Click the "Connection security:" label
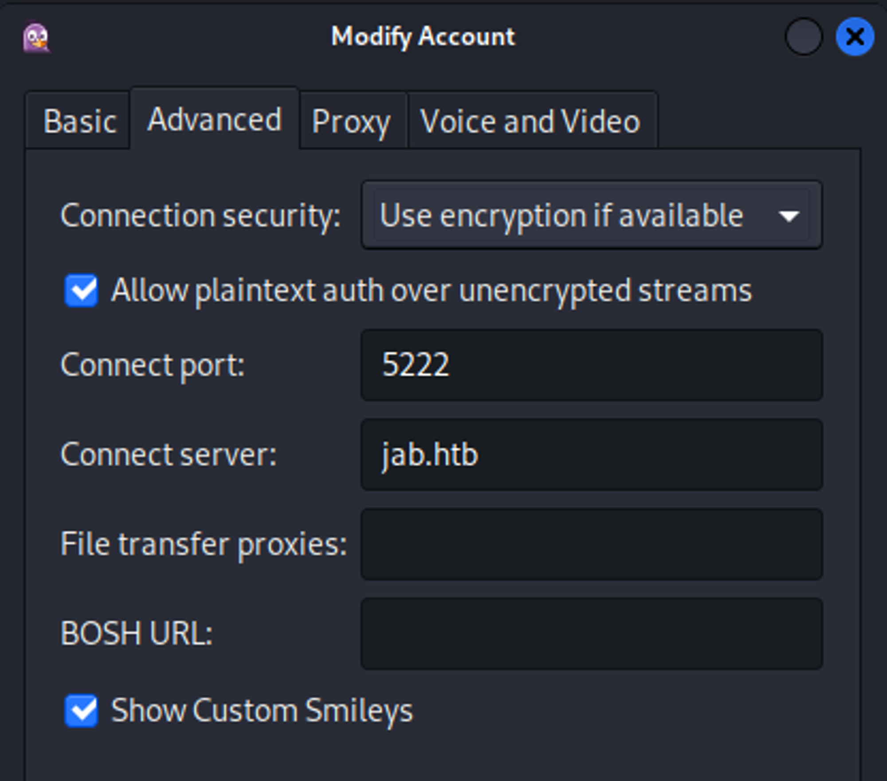 coord(200,216)
